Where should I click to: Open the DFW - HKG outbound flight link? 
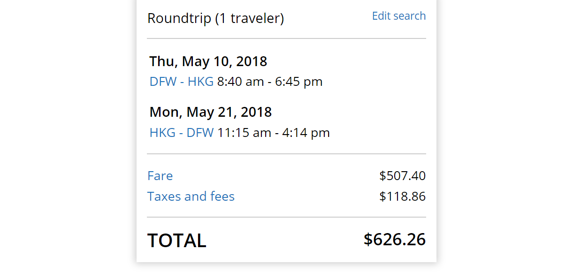tap(181, 82)
